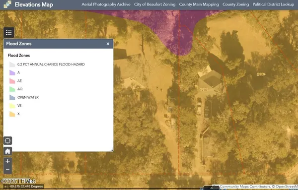Open Aerial Photography Archive link
Image resolution: width=298 pixels, height=190 pixels.
tap(106, 4)
